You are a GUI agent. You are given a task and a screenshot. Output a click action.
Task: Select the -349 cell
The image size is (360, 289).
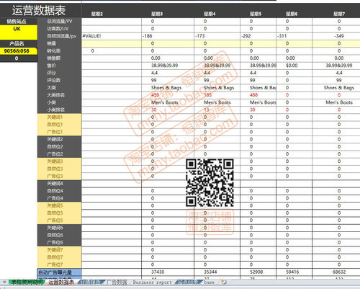pos(336,36)
